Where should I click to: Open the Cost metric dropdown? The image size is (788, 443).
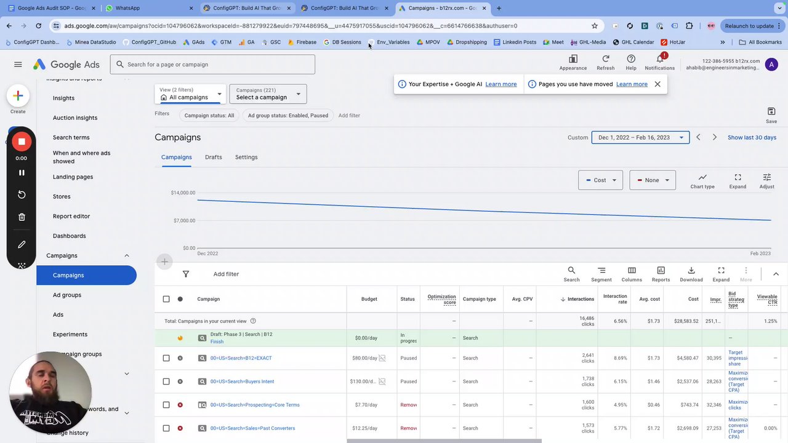coord(600,180)
